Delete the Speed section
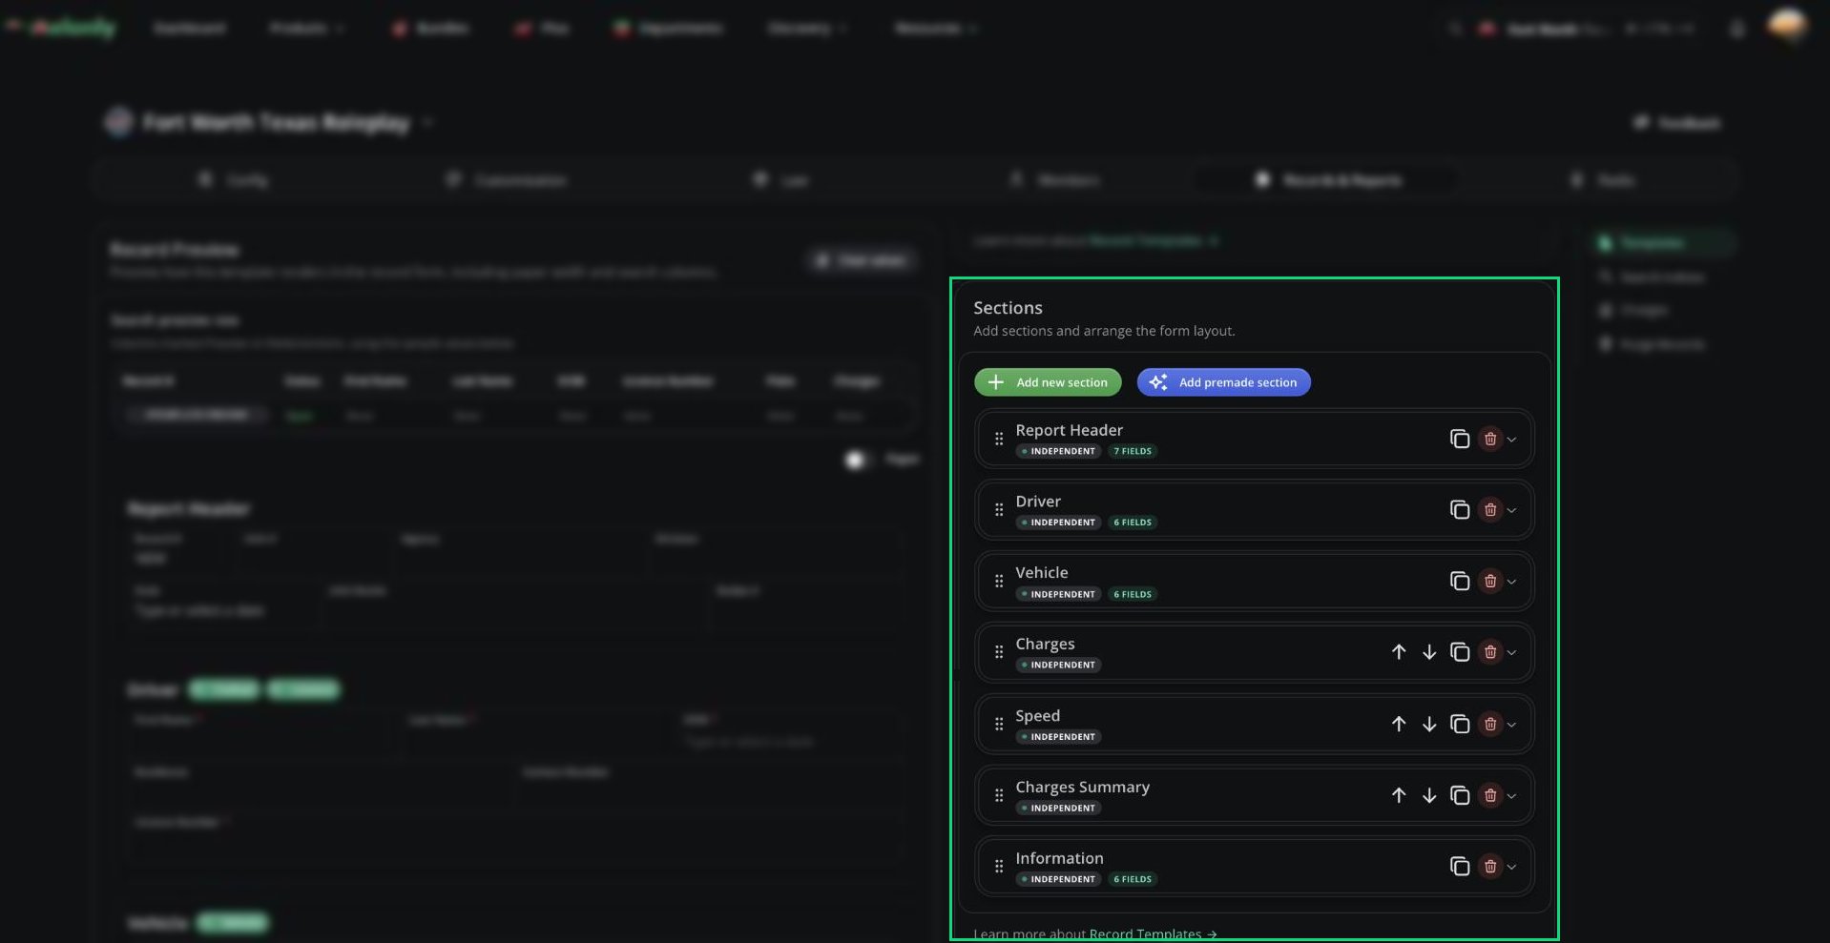The height and width of the screenshot is (943, 1830). coord(1489,724)
